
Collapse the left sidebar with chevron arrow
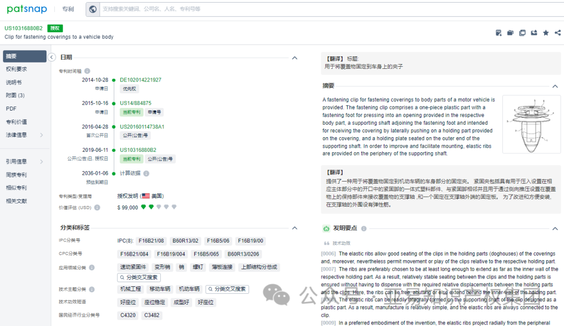[x=52, y=57]
